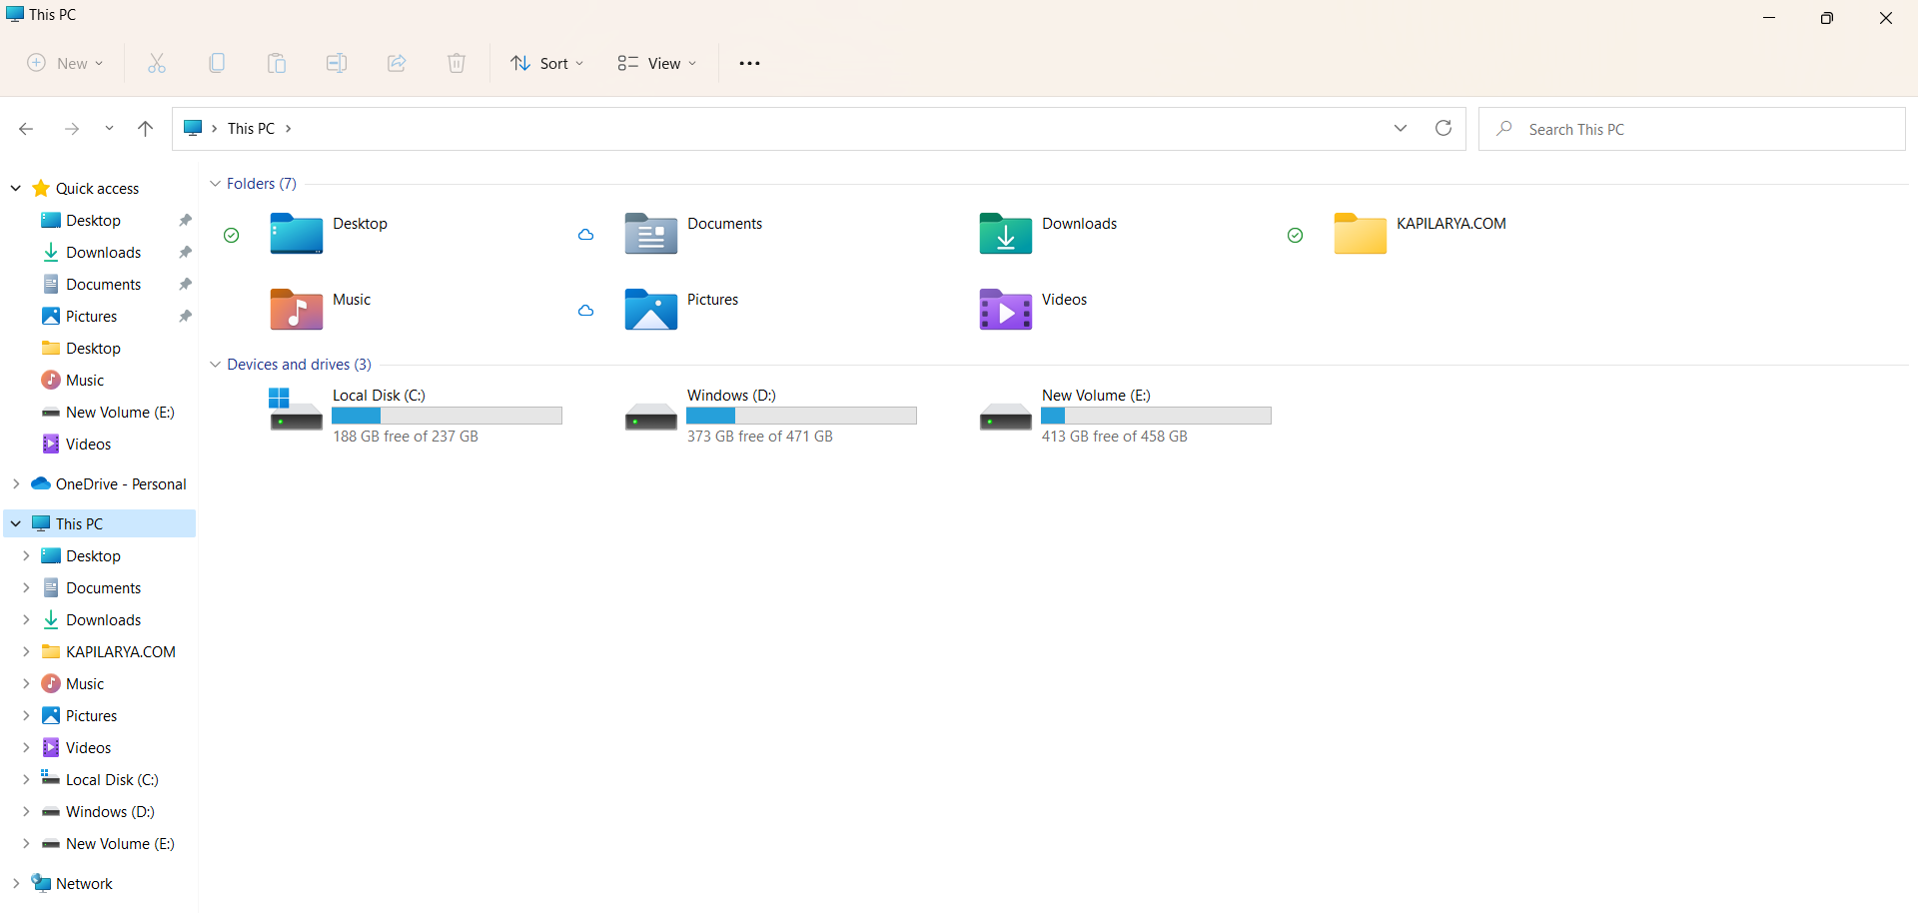Screen dimensions: 1918x913
Task: Click the New Volume (E:) usage bar
Action: pyautogui.click(x=1156, y=416)
